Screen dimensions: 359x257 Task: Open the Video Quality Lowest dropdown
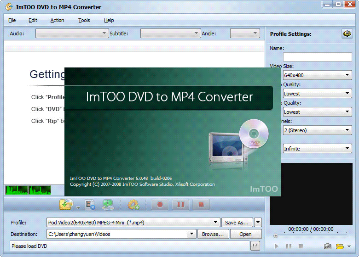[x=317, y=94]
